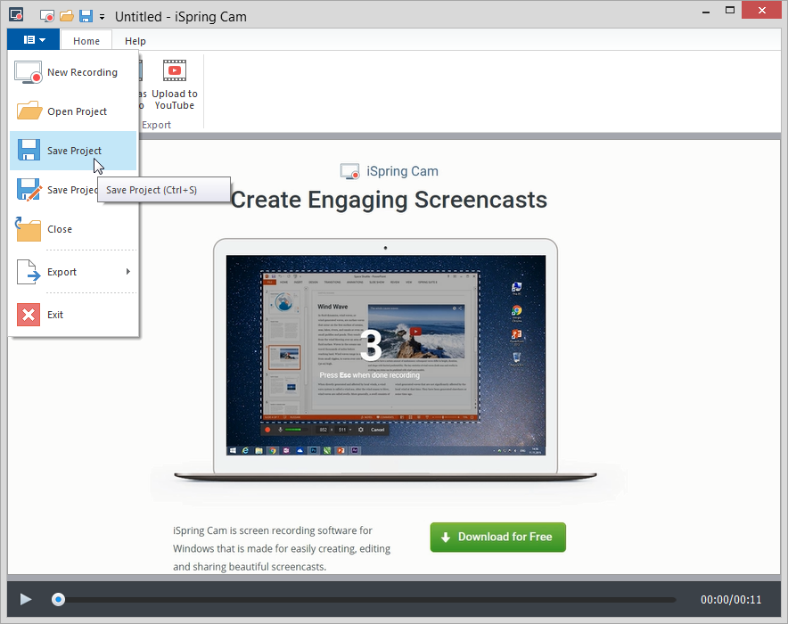Screen dimensions: 788x624
Task: Choose New Recording from the file menu
Action: click(73, 72)
